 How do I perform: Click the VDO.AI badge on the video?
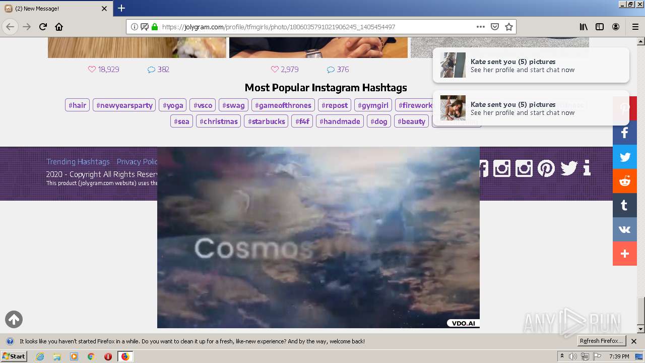[x=463, y=324]
